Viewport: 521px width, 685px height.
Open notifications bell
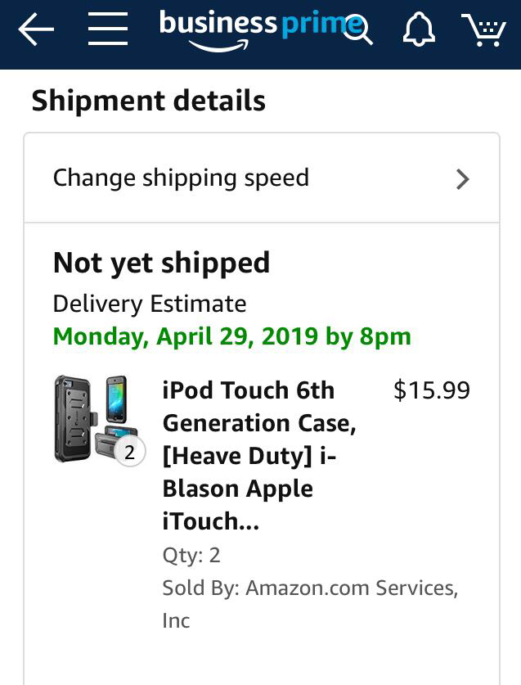click(419, 31)
